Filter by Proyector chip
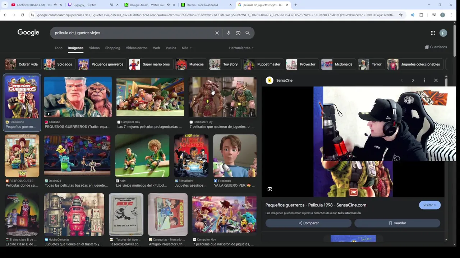This screenshot has height=258, width=460. coord(302,64)
